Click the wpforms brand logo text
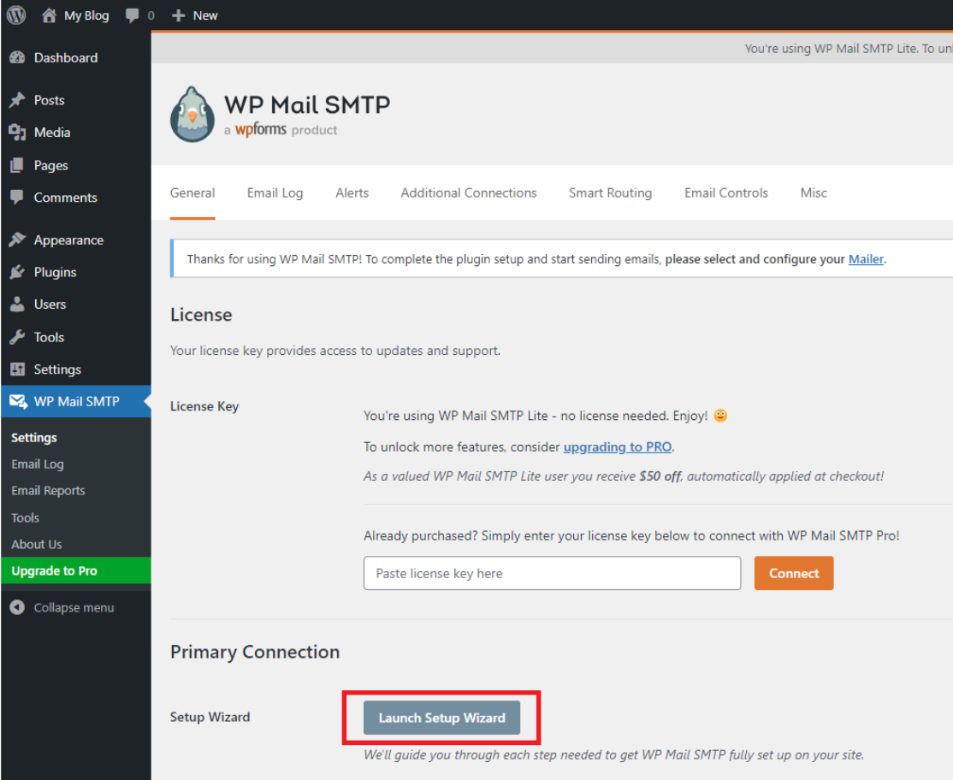 click(261, 129)
